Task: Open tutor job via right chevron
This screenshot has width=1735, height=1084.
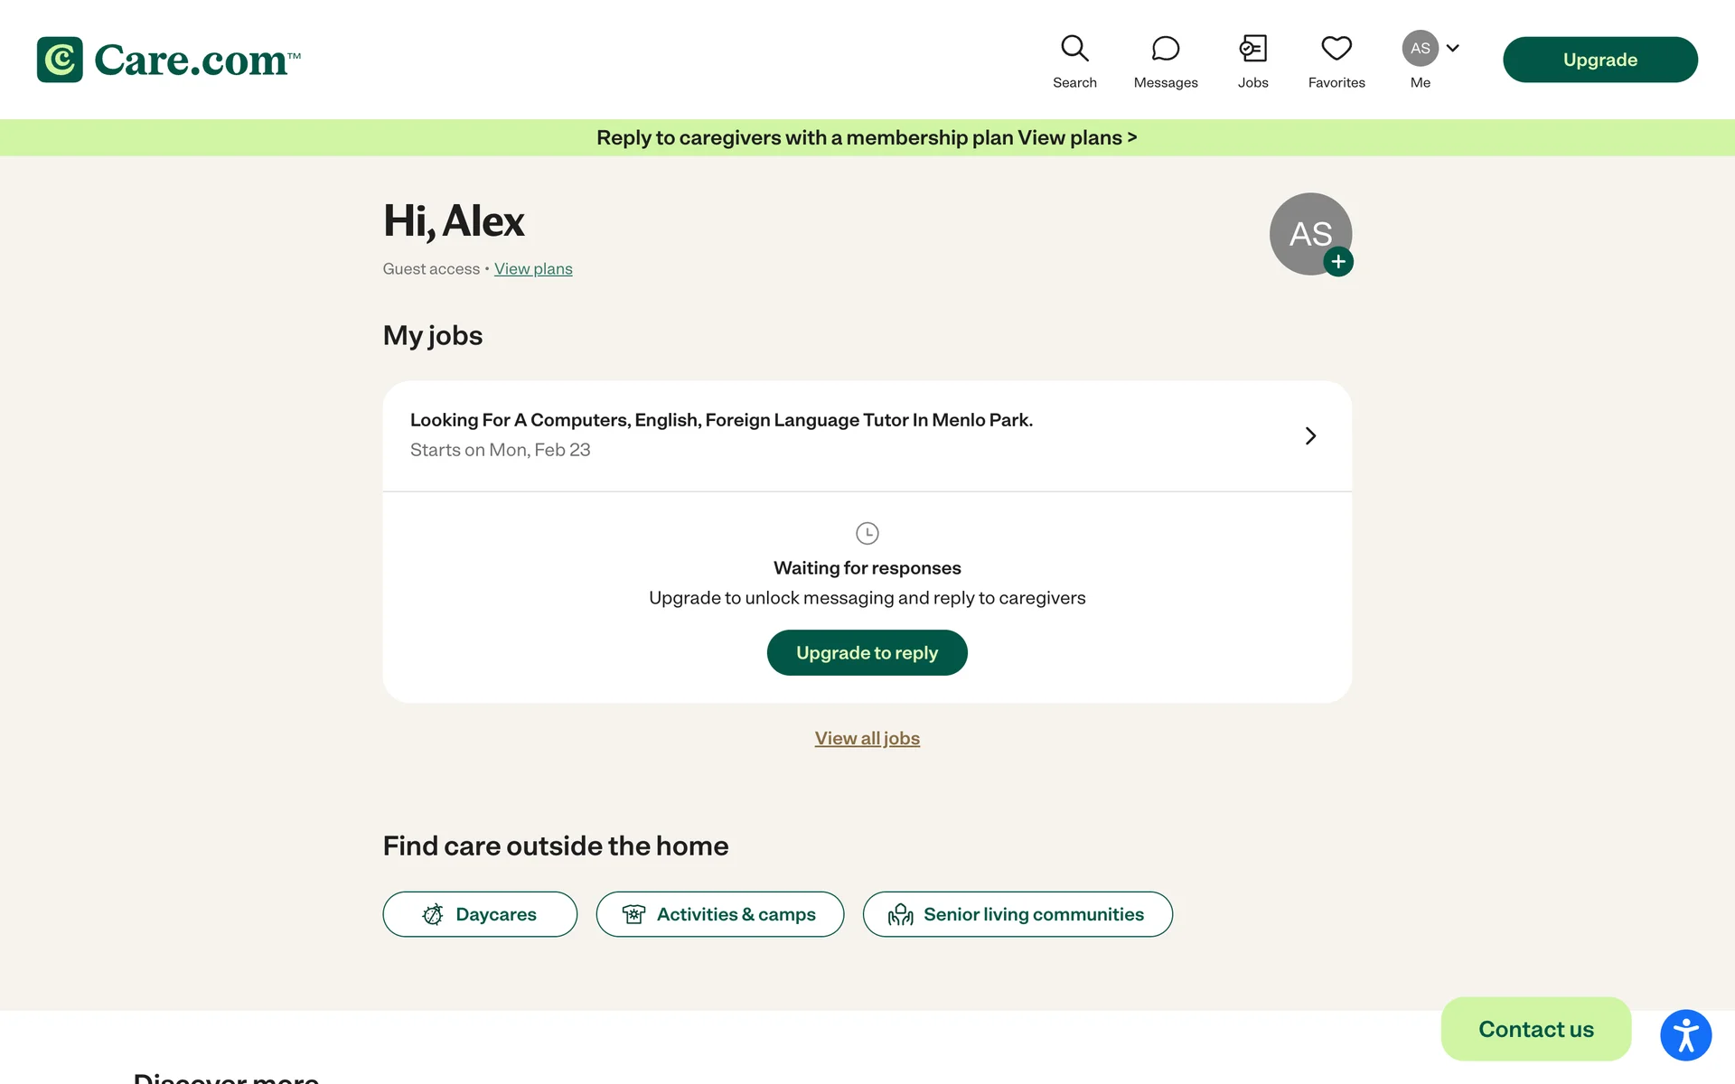Action: coord(1310,436)
